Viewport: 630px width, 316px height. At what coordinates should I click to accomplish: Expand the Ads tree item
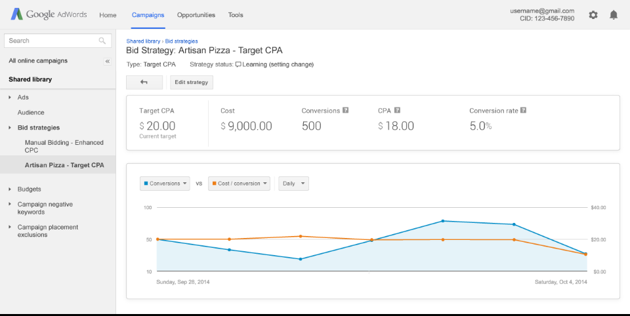[10, 97]
